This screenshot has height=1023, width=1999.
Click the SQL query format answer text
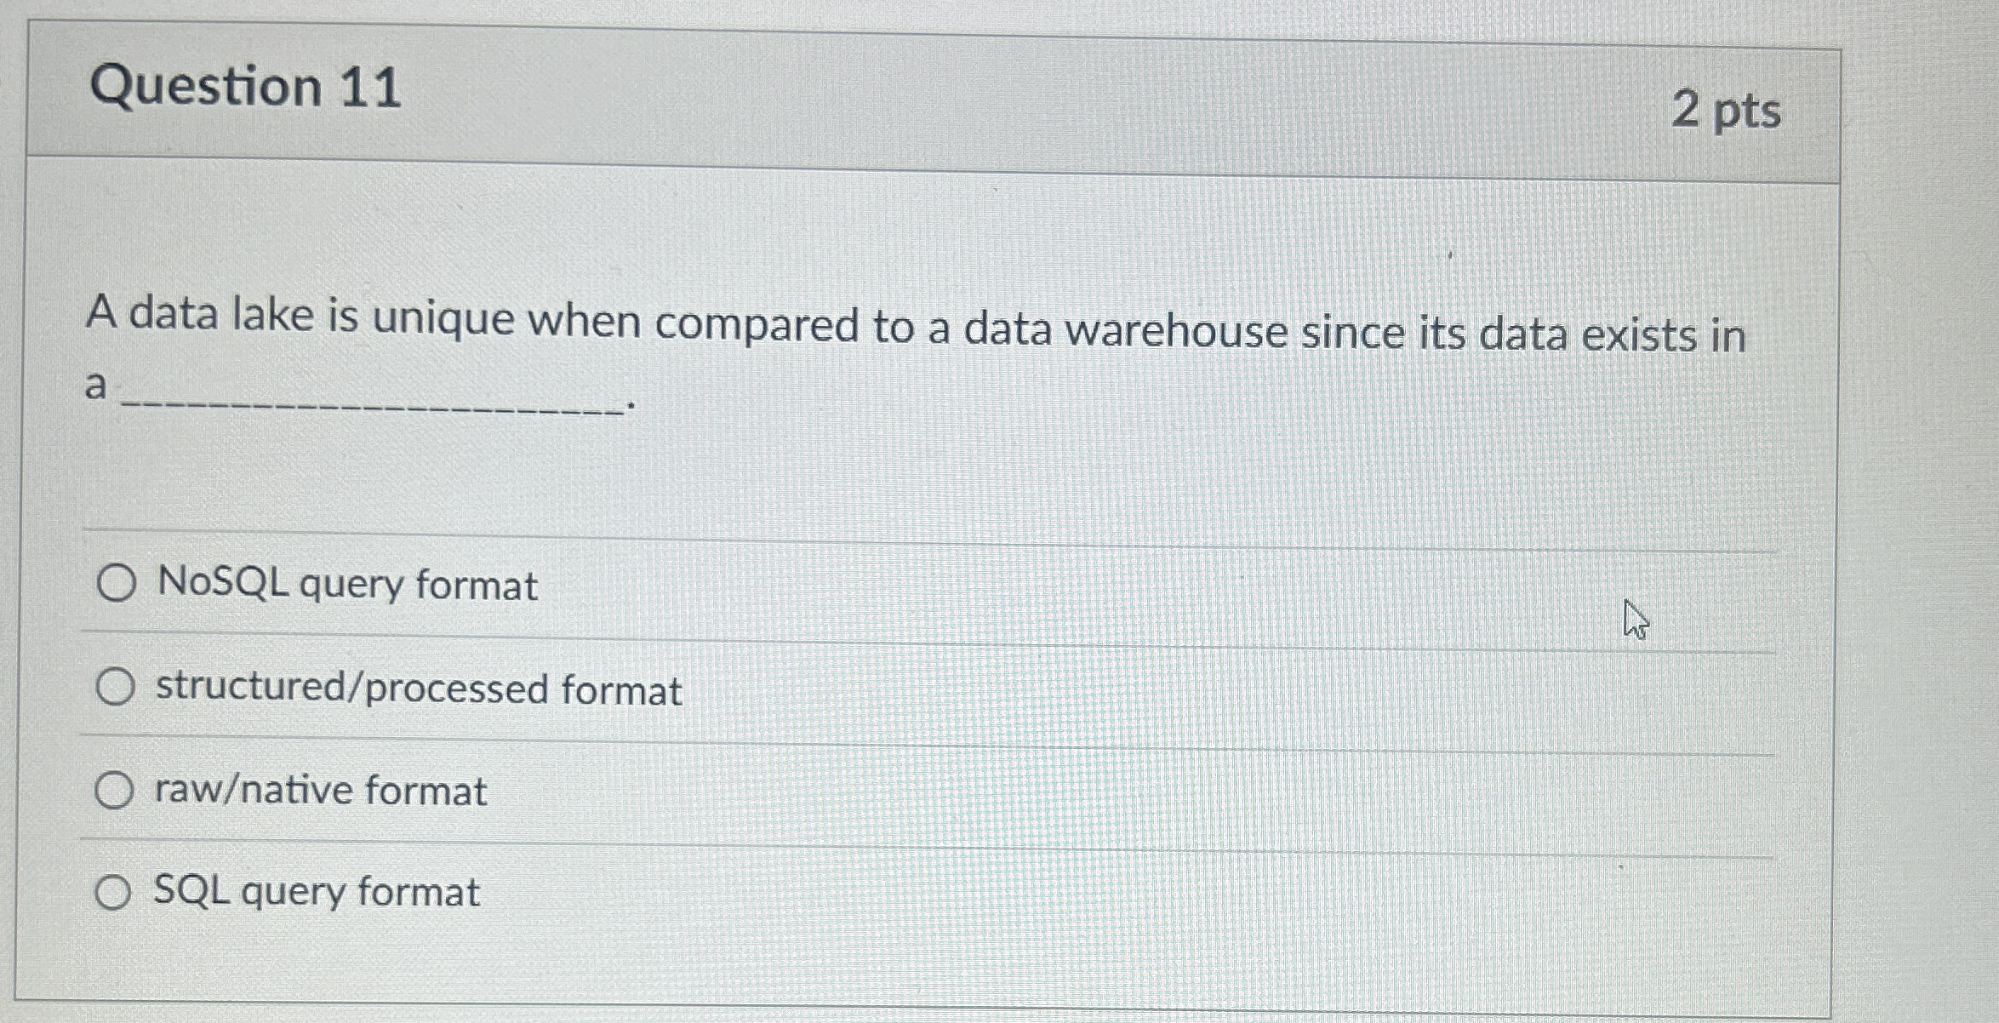click(x=313, y=892)
